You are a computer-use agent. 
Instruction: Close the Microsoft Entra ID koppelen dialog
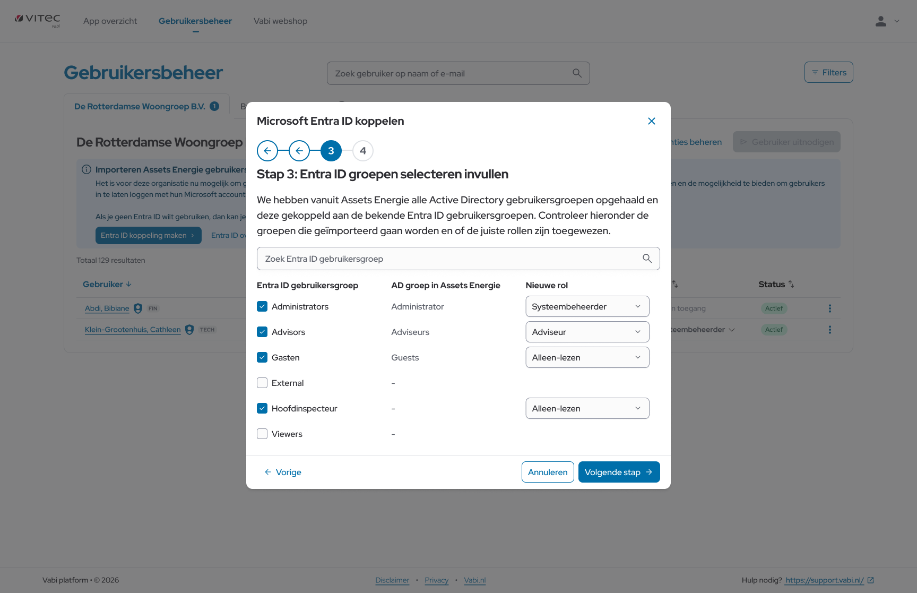click(652, 121)
